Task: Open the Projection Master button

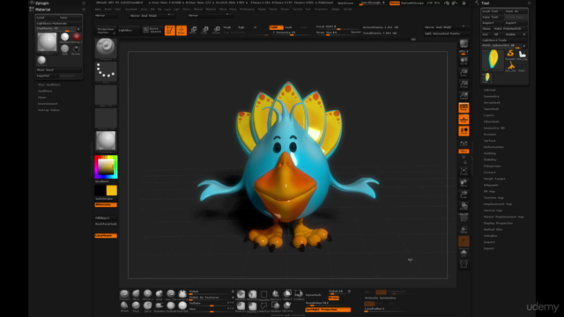Action: [106, 31]
